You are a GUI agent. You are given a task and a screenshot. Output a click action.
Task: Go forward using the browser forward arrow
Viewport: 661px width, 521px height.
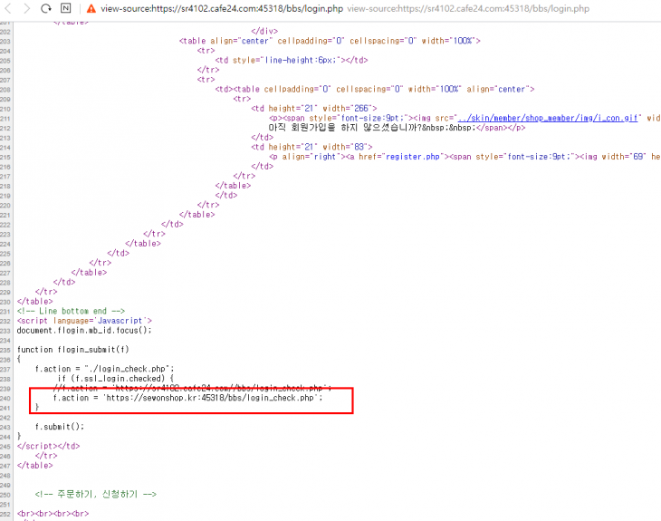[26, 8]
